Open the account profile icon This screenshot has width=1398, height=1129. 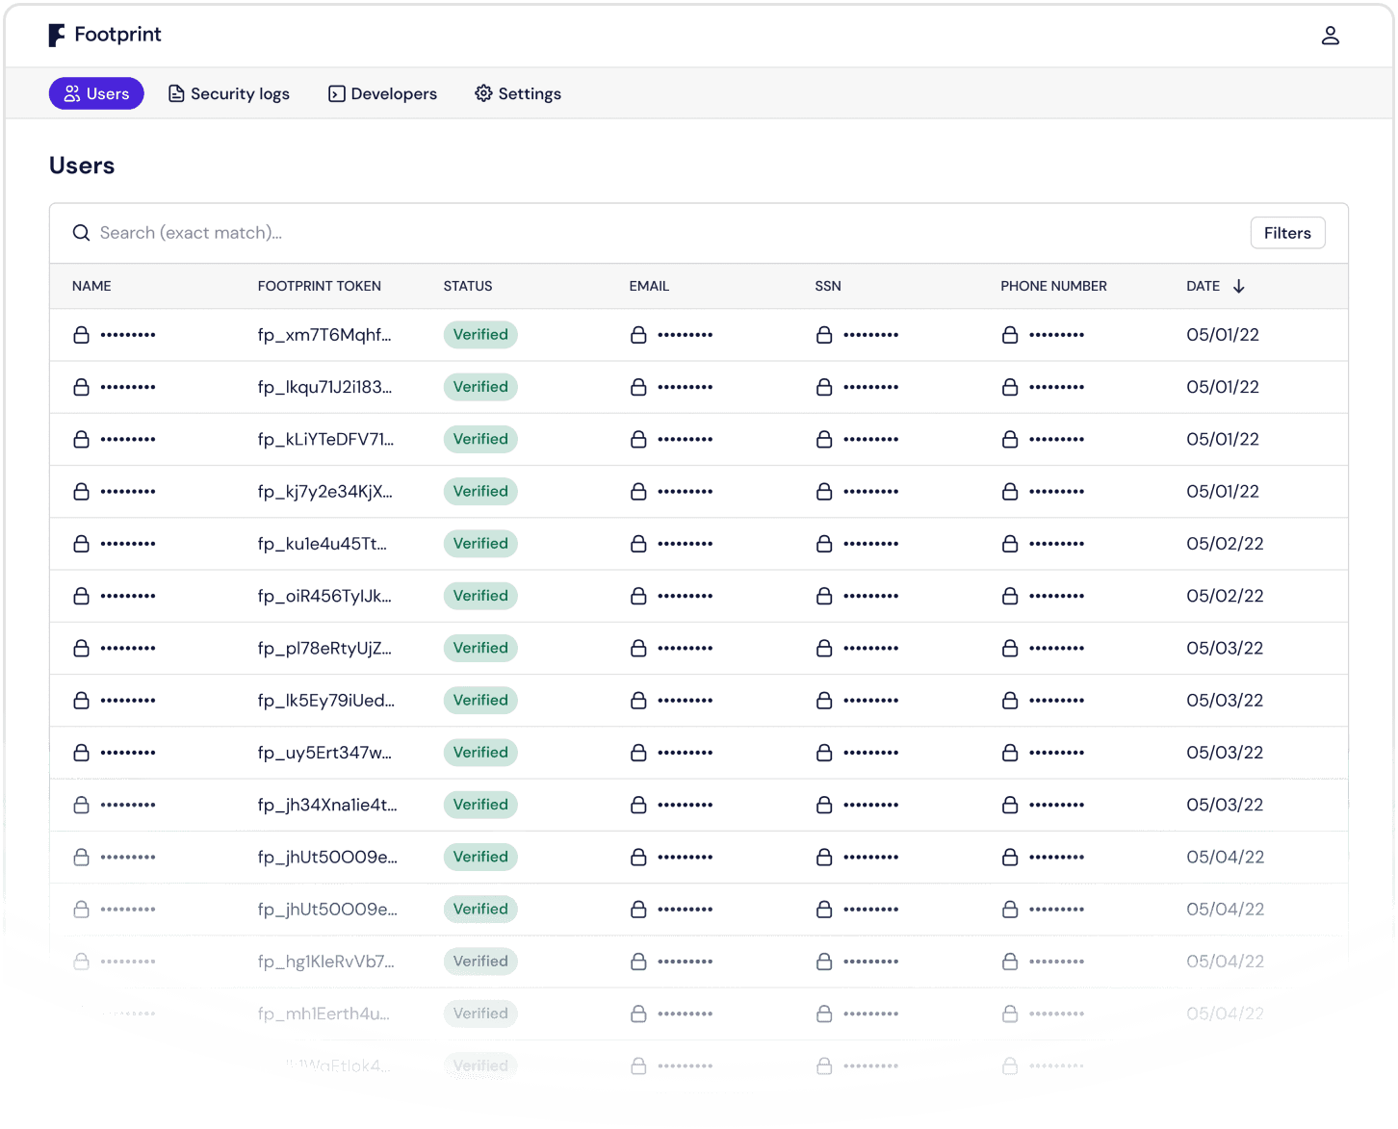point(1331,35)
